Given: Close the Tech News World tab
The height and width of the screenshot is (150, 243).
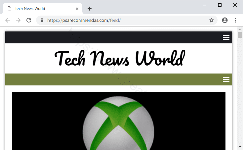Looking at the screenshot, I should pyautogui.click(x=77, y=9).
